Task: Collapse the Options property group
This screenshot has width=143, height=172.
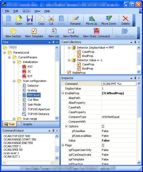Action: 66,126
